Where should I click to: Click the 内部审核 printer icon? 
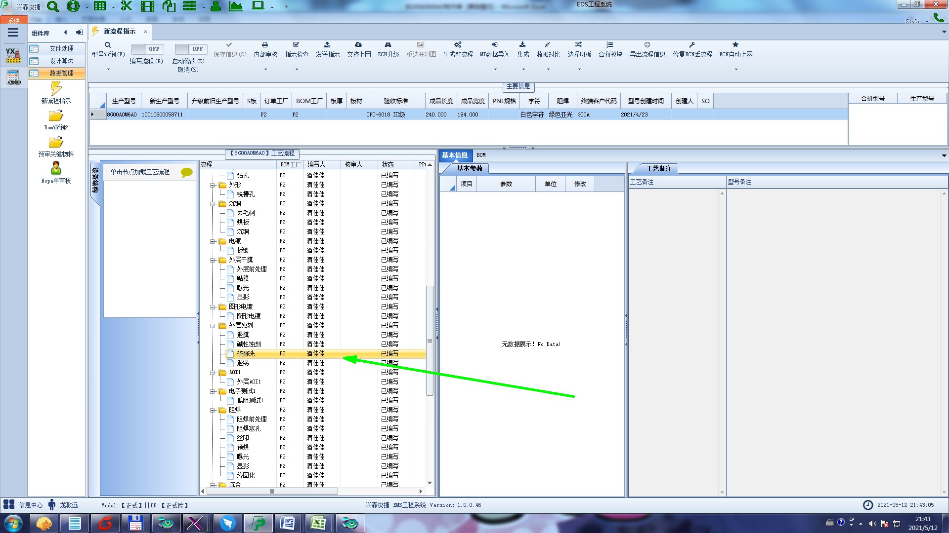tap(265, 45)
